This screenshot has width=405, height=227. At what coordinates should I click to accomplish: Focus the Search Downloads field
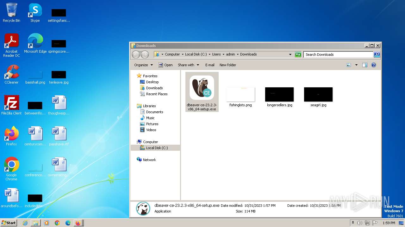pyautogui.click(x=338, y=55)
